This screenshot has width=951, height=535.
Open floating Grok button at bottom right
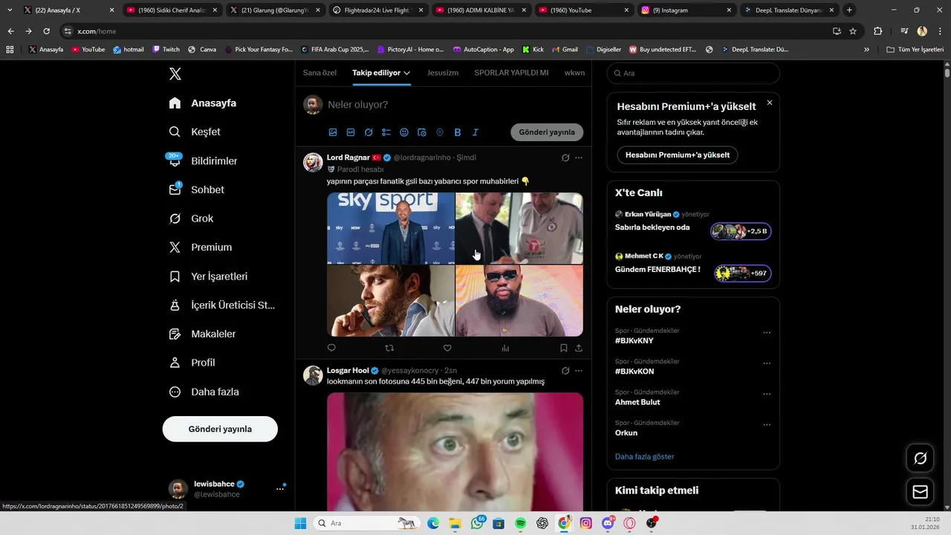coord(920,458)
